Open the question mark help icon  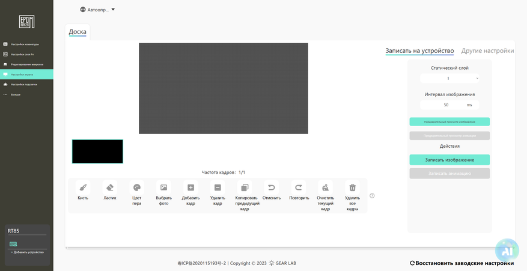tap(372, 196)
